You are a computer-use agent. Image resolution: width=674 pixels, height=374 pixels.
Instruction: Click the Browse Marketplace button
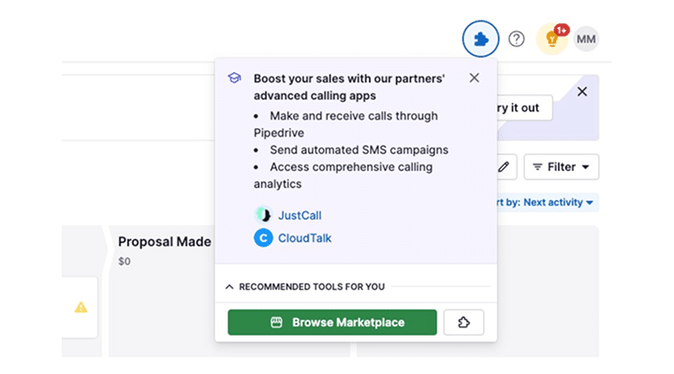point(332,322)
